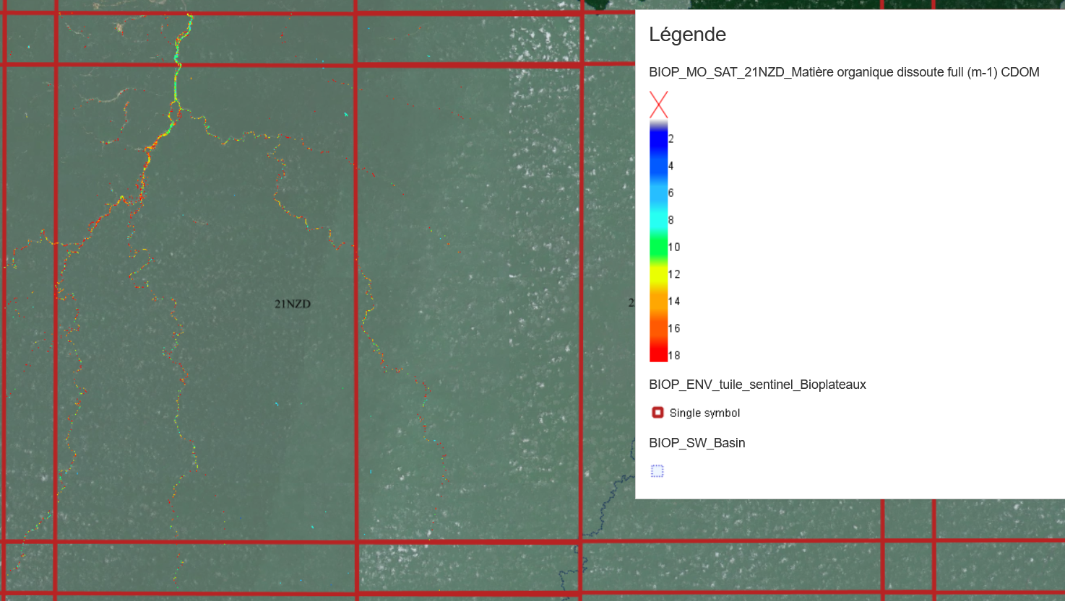
Task: Click the Légende panel title
Action: click(x=687, y=35)
